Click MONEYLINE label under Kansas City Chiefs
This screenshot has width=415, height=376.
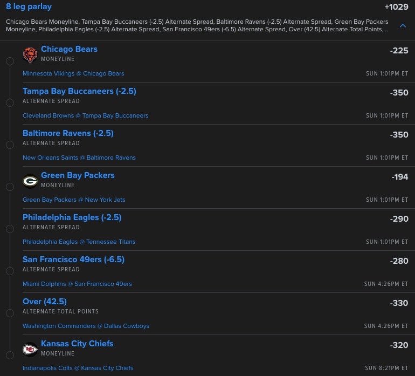[58, 353]
